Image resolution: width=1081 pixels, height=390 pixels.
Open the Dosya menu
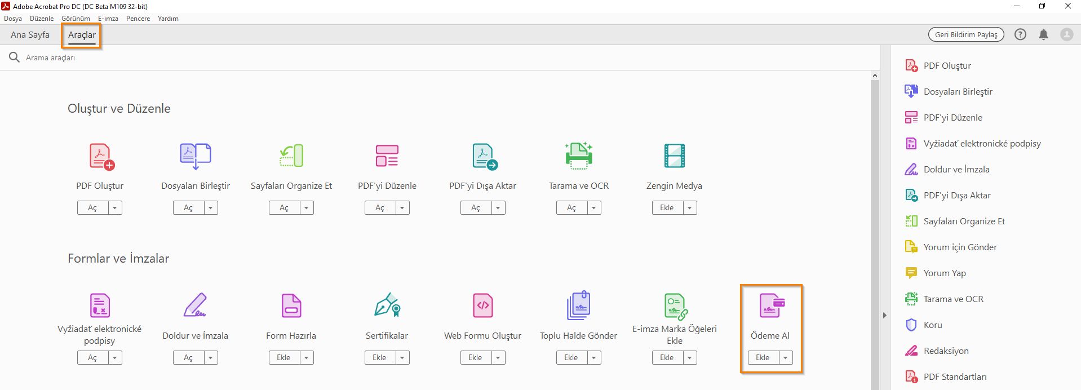(13, 19)
